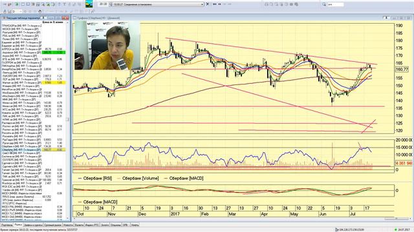Click the zoom magnifier in middle toolbar group

pyautogui.click(x=272, y=5)
